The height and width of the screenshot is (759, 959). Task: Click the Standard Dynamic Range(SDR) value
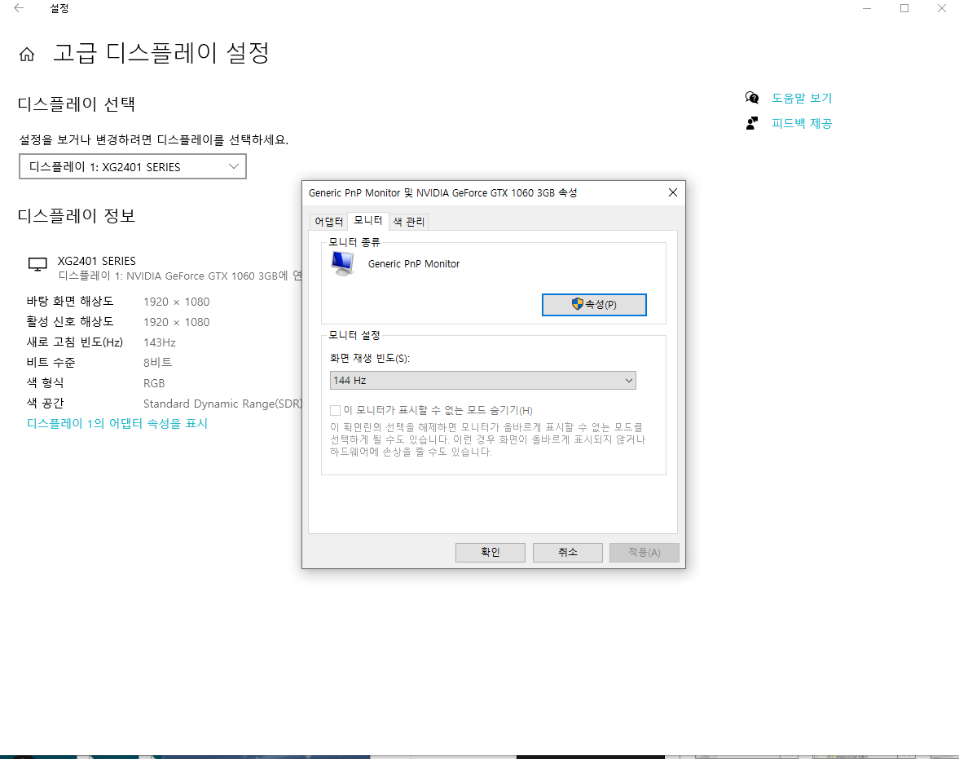click(x=223, y=404)
